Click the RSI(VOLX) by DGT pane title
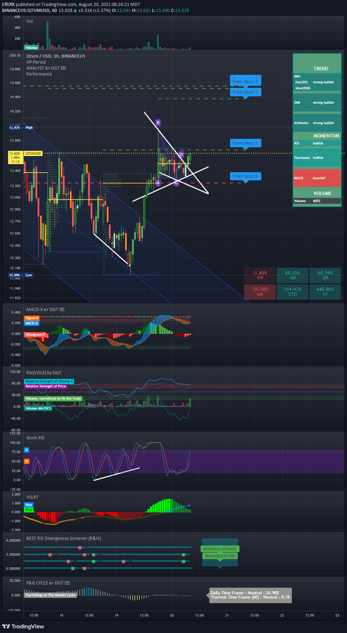 pyautogui.click(x=44, y=373)
